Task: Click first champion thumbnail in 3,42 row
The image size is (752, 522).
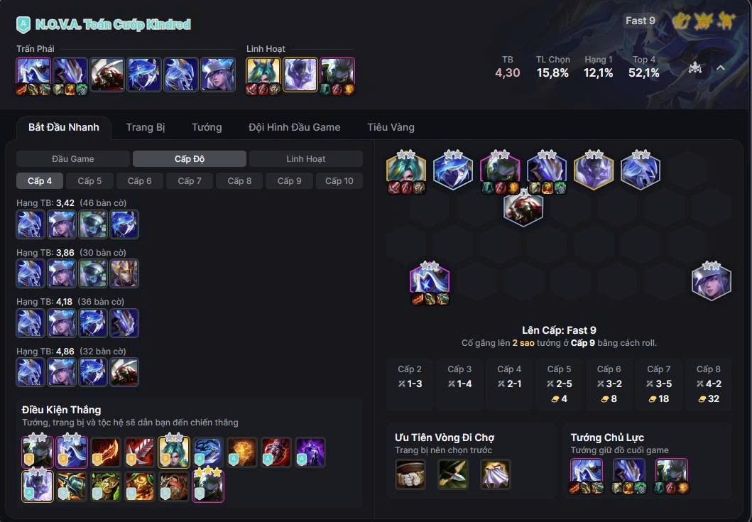Action: click(31, 224)
